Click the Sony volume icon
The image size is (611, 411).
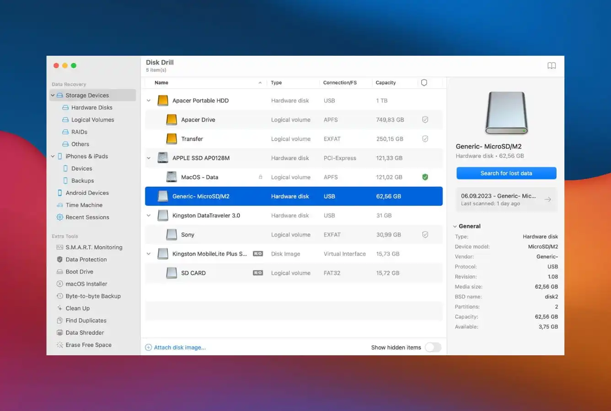pyautogui.click(x=172, y=235)
